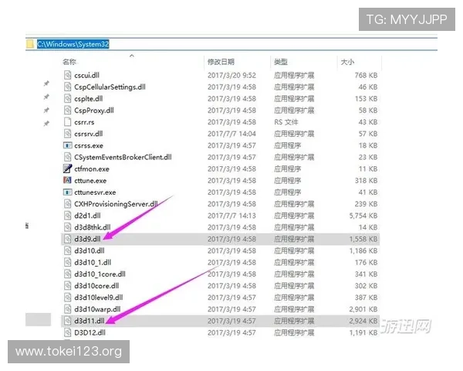
Task: Select the file name d2d1.dll
Action: click(x=87, y=216)
